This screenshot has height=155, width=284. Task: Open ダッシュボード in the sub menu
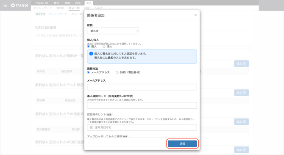[x=42, y=8]
